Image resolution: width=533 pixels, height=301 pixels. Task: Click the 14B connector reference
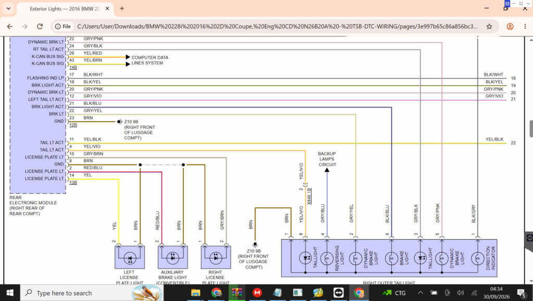point(73,67)
